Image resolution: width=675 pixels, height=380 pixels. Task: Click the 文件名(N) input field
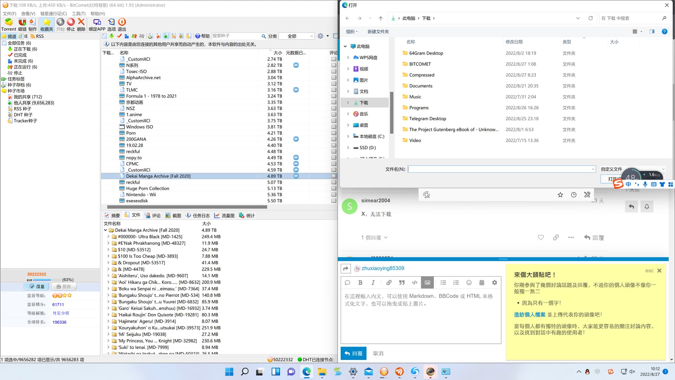click(499, 169)
